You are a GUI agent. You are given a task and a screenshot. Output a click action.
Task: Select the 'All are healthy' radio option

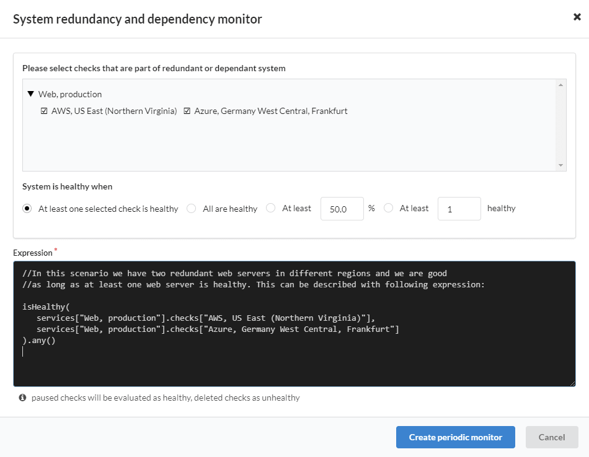coord(191,209)
